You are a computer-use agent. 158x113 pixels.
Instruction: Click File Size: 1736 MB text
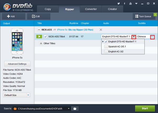pyautogui.click(x=12, y=90)
